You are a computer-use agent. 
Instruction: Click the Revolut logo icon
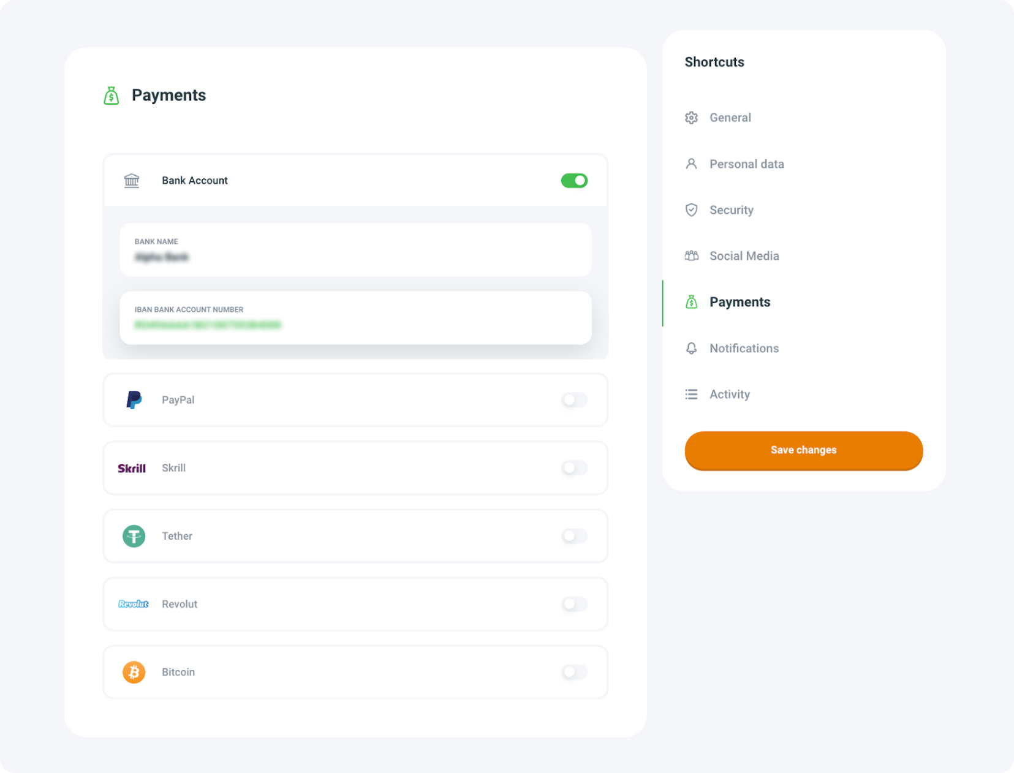pos(134,604)
